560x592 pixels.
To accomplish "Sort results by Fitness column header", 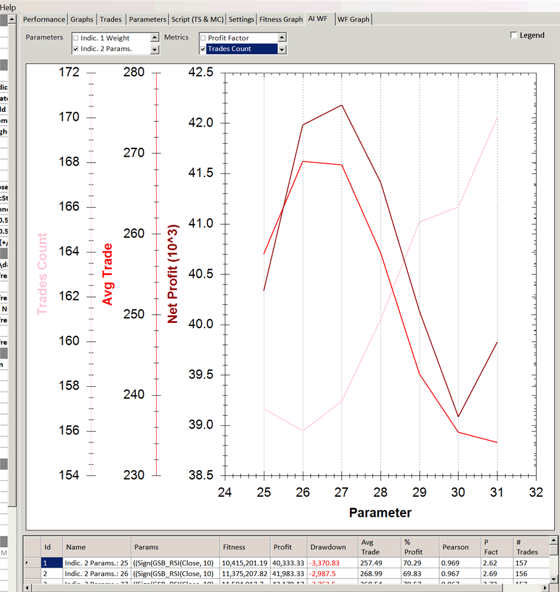I will pos(234,547).
